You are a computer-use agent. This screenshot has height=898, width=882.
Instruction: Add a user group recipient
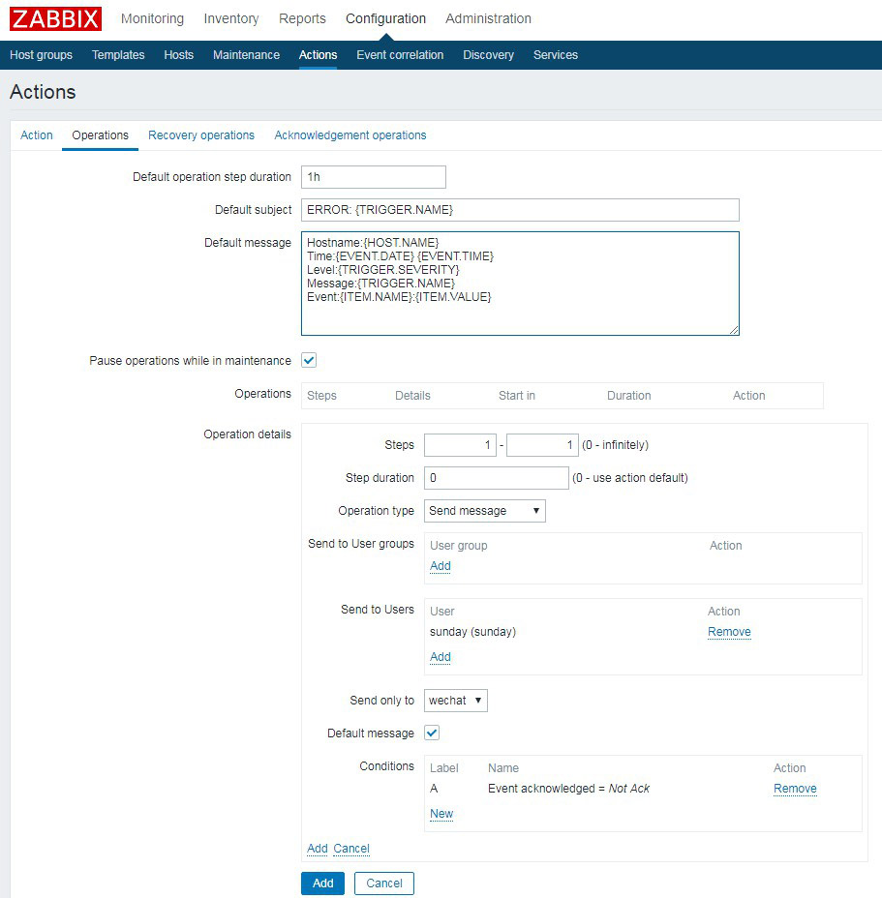[441, 566]
